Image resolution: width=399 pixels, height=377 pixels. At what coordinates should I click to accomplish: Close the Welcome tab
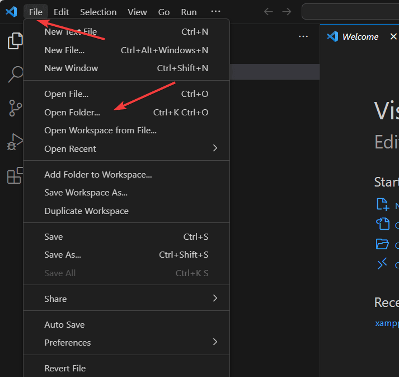tap(393, 36)
